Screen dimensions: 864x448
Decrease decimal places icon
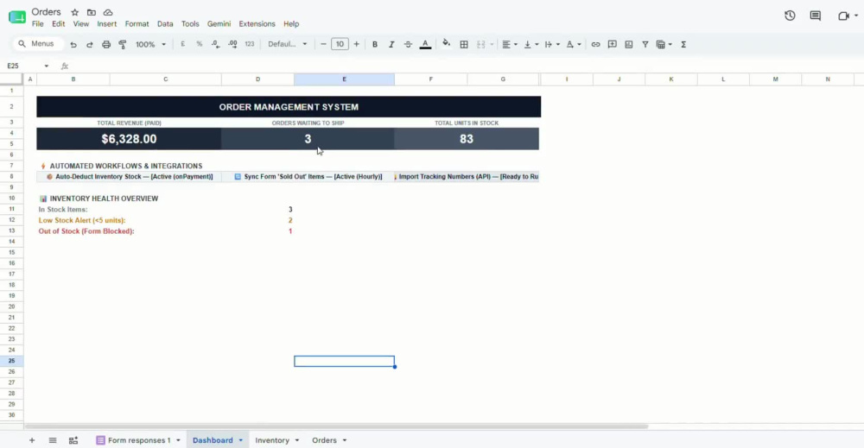pyautogui.click(x=215, y=44)
